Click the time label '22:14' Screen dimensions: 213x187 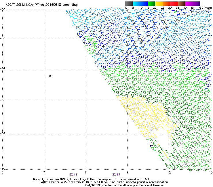point(73,175)
